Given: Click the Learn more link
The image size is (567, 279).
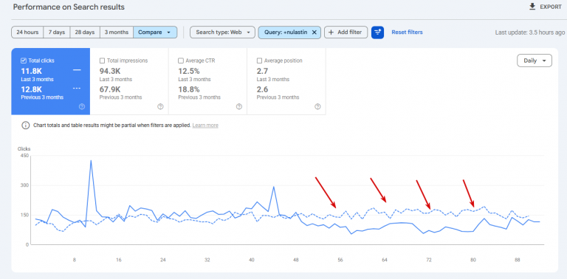Looking at the screenshot, I should (x=205, y=125).
